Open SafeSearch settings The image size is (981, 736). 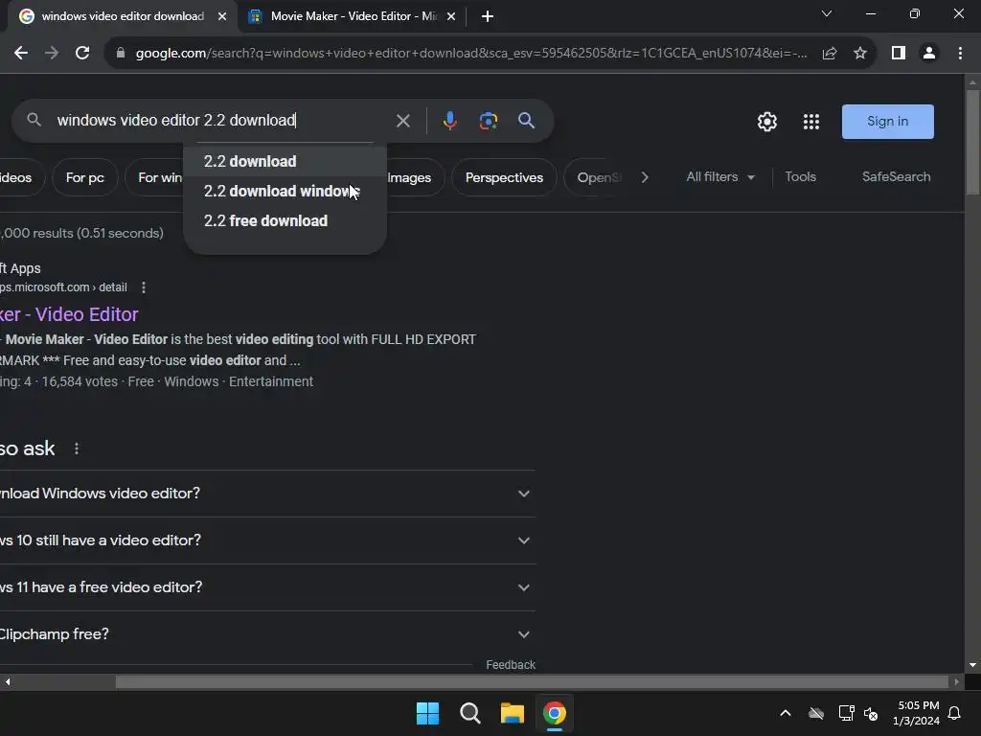click(x=896, y=177)
